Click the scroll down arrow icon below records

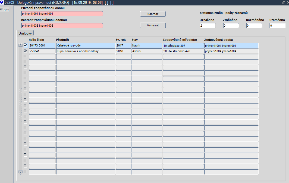click(x=21, y=172)
